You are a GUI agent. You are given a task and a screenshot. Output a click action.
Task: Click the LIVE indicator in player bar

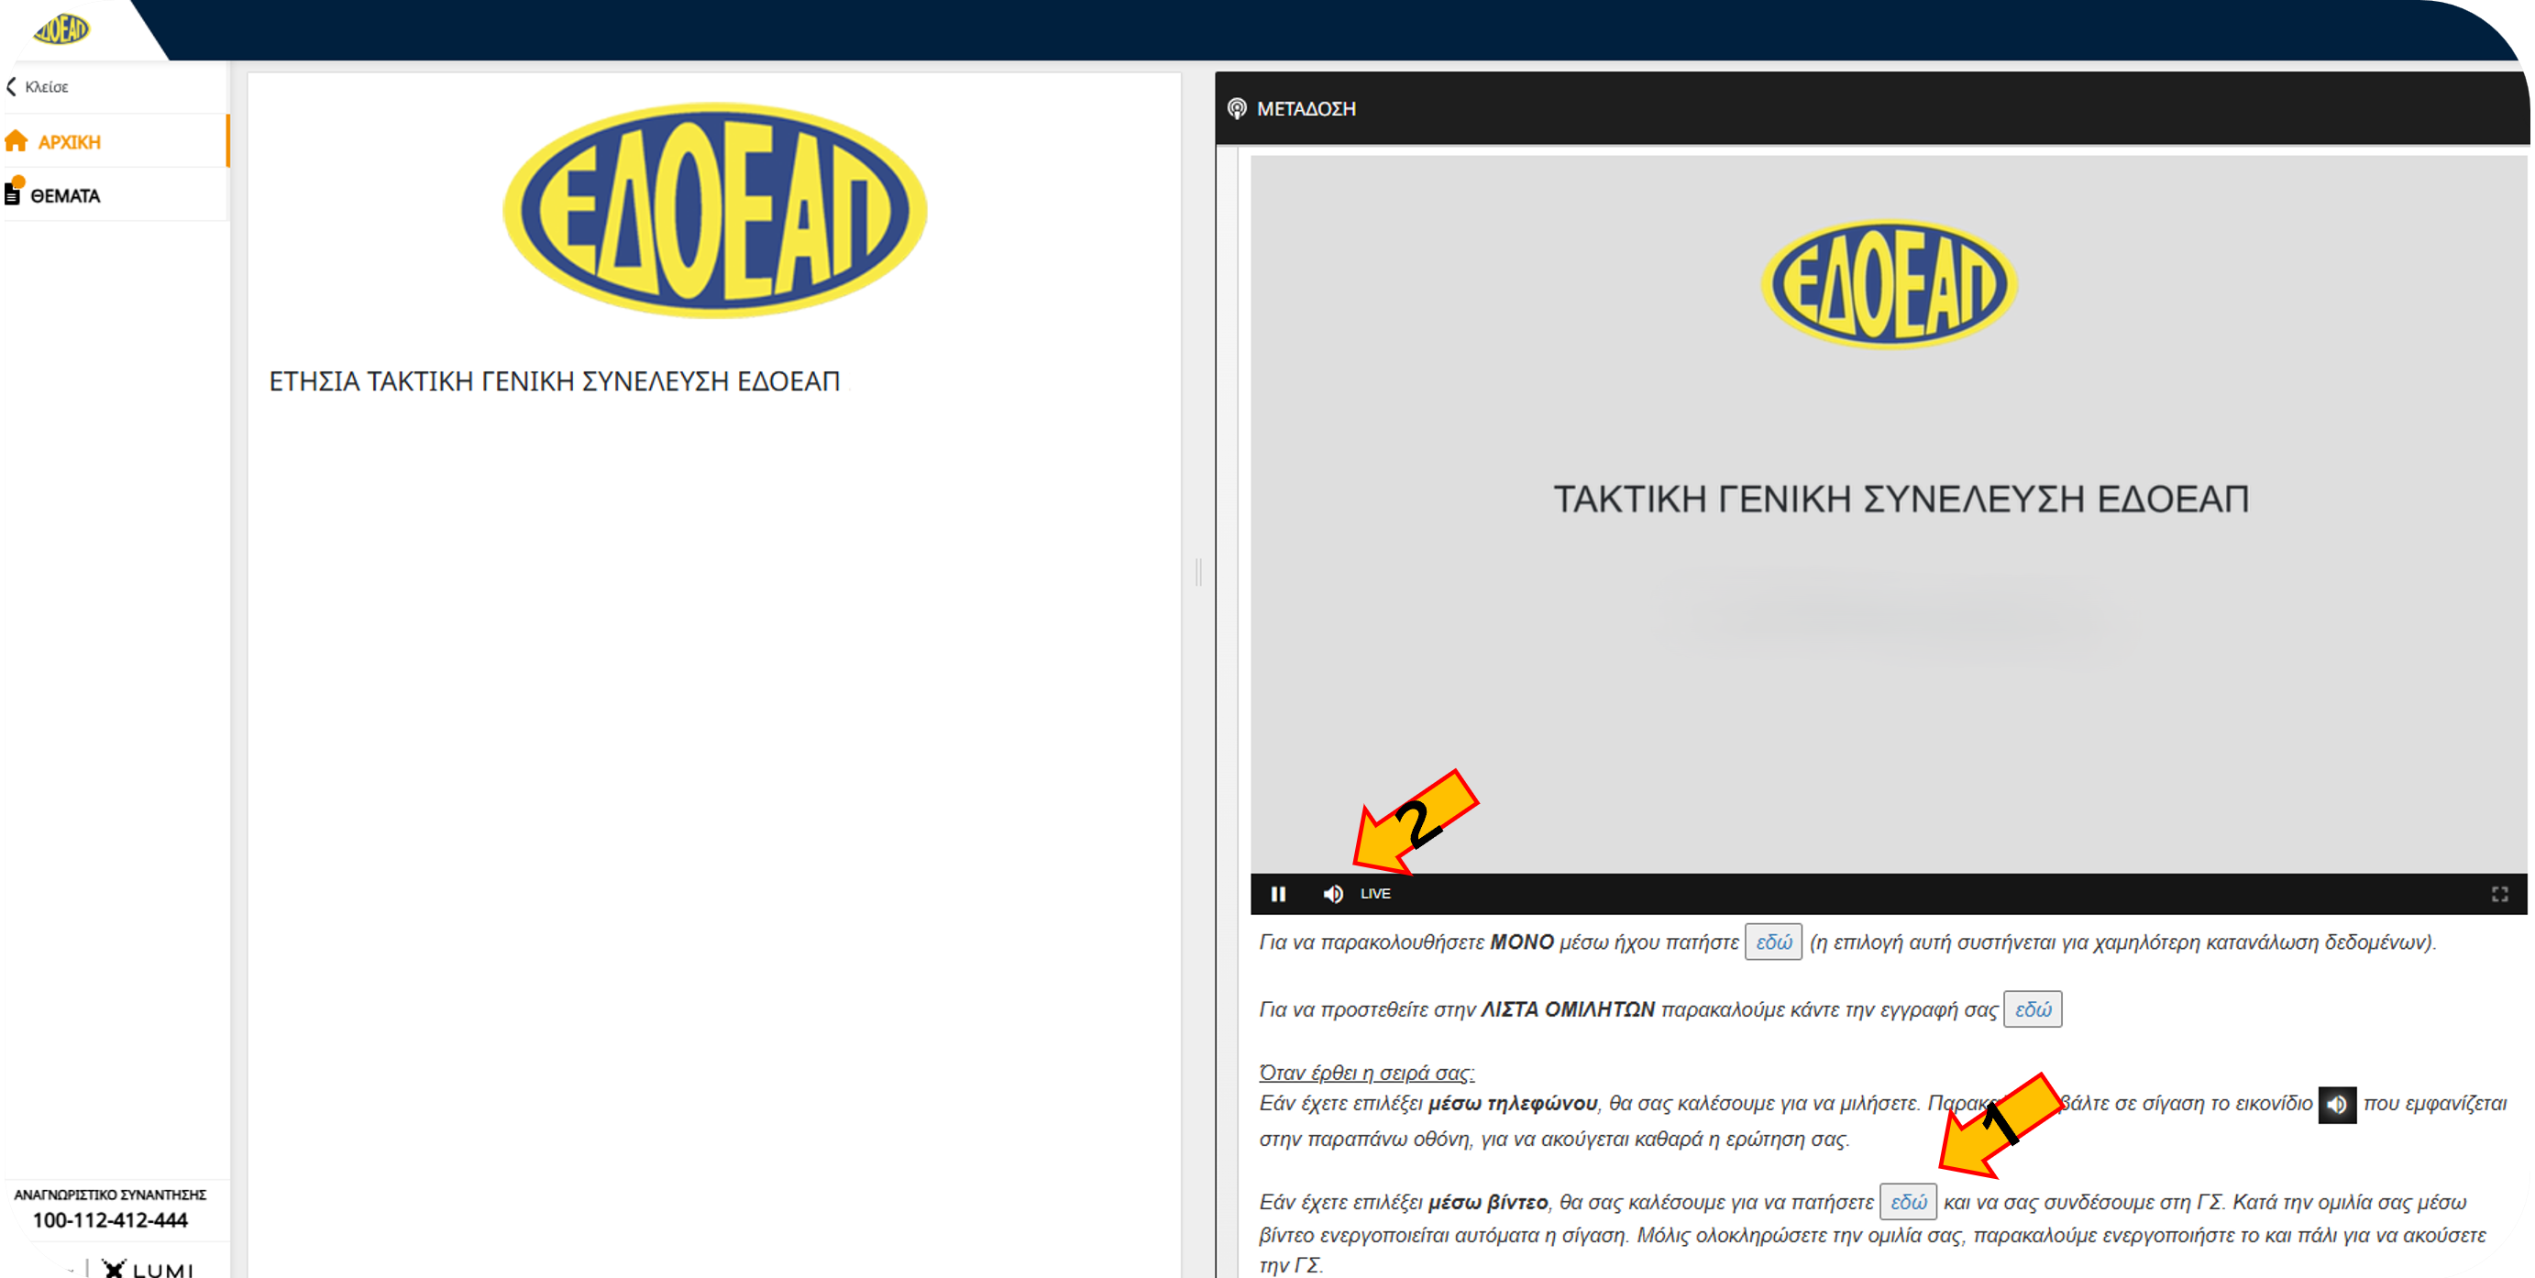point(1374,893)
